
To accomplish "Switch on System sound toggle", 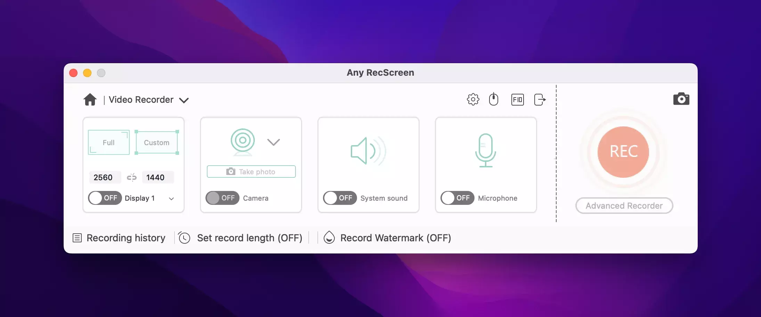I will pyautogui.click(x=340, y=198).
